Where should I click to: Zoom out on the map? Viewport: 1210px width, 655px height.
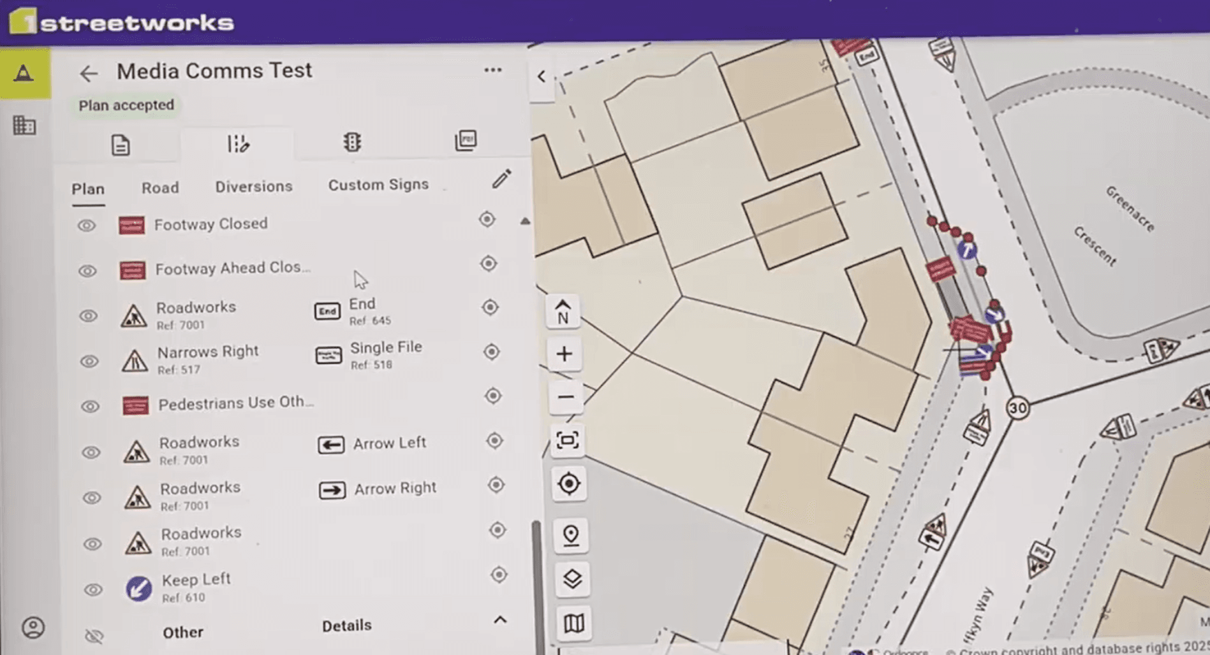pos(566,397)
